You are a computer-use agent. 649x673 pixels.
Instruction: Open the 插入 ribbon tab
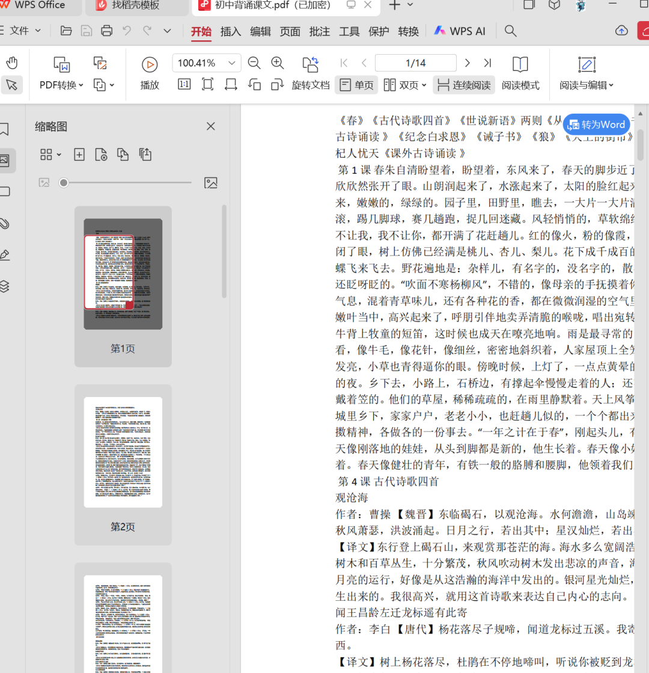click(231, 31)
